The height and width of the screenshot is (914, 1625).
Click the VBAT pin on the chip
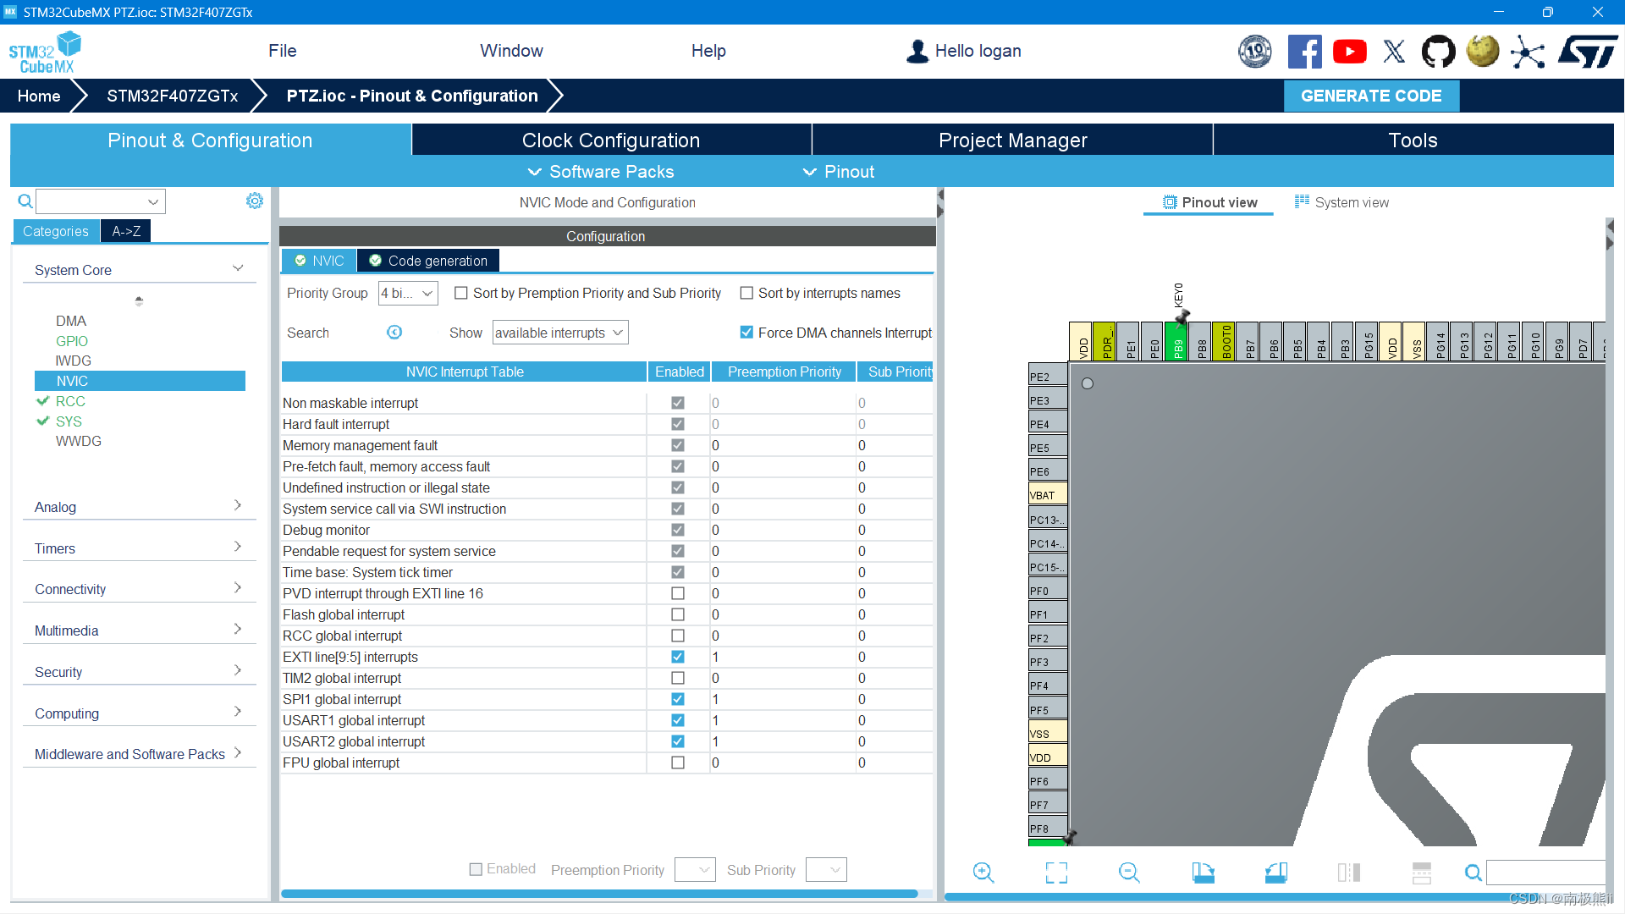pos(1048,495)
